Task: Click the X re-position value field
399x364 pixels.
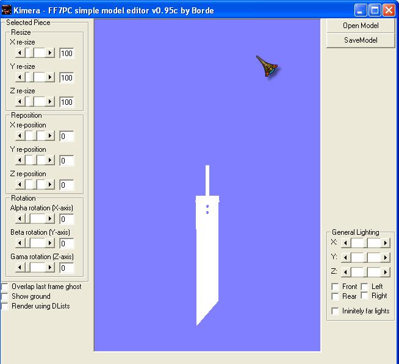Action: [x=66, y=136]
